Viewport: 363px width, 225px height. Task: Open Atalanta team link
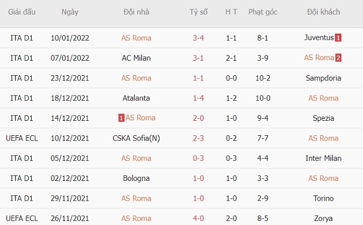pyautogui.click(x=136, y=98)
